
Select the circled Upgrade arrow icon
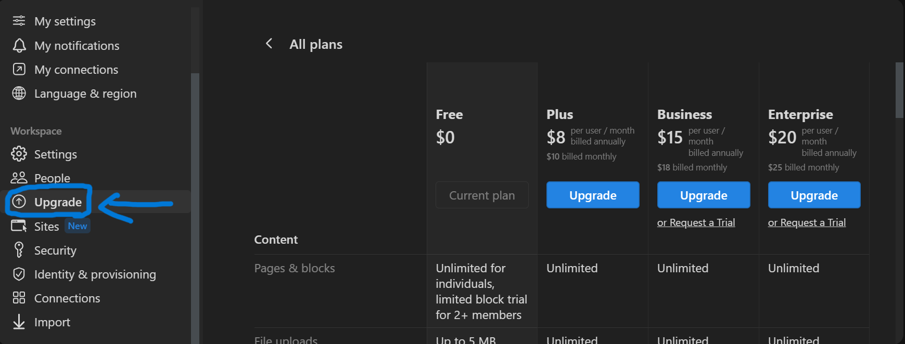19,202
